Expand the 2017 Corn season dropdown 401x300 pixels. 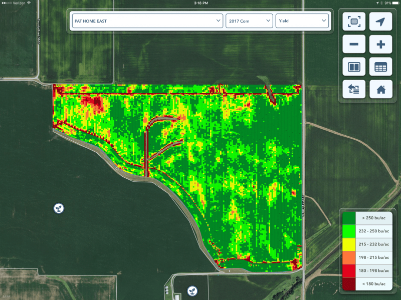pos(249,21)
